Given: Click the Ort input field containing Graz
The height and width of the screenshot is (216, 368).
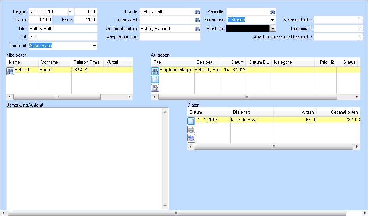Looking at the screenshot, I should coord(63,37).
